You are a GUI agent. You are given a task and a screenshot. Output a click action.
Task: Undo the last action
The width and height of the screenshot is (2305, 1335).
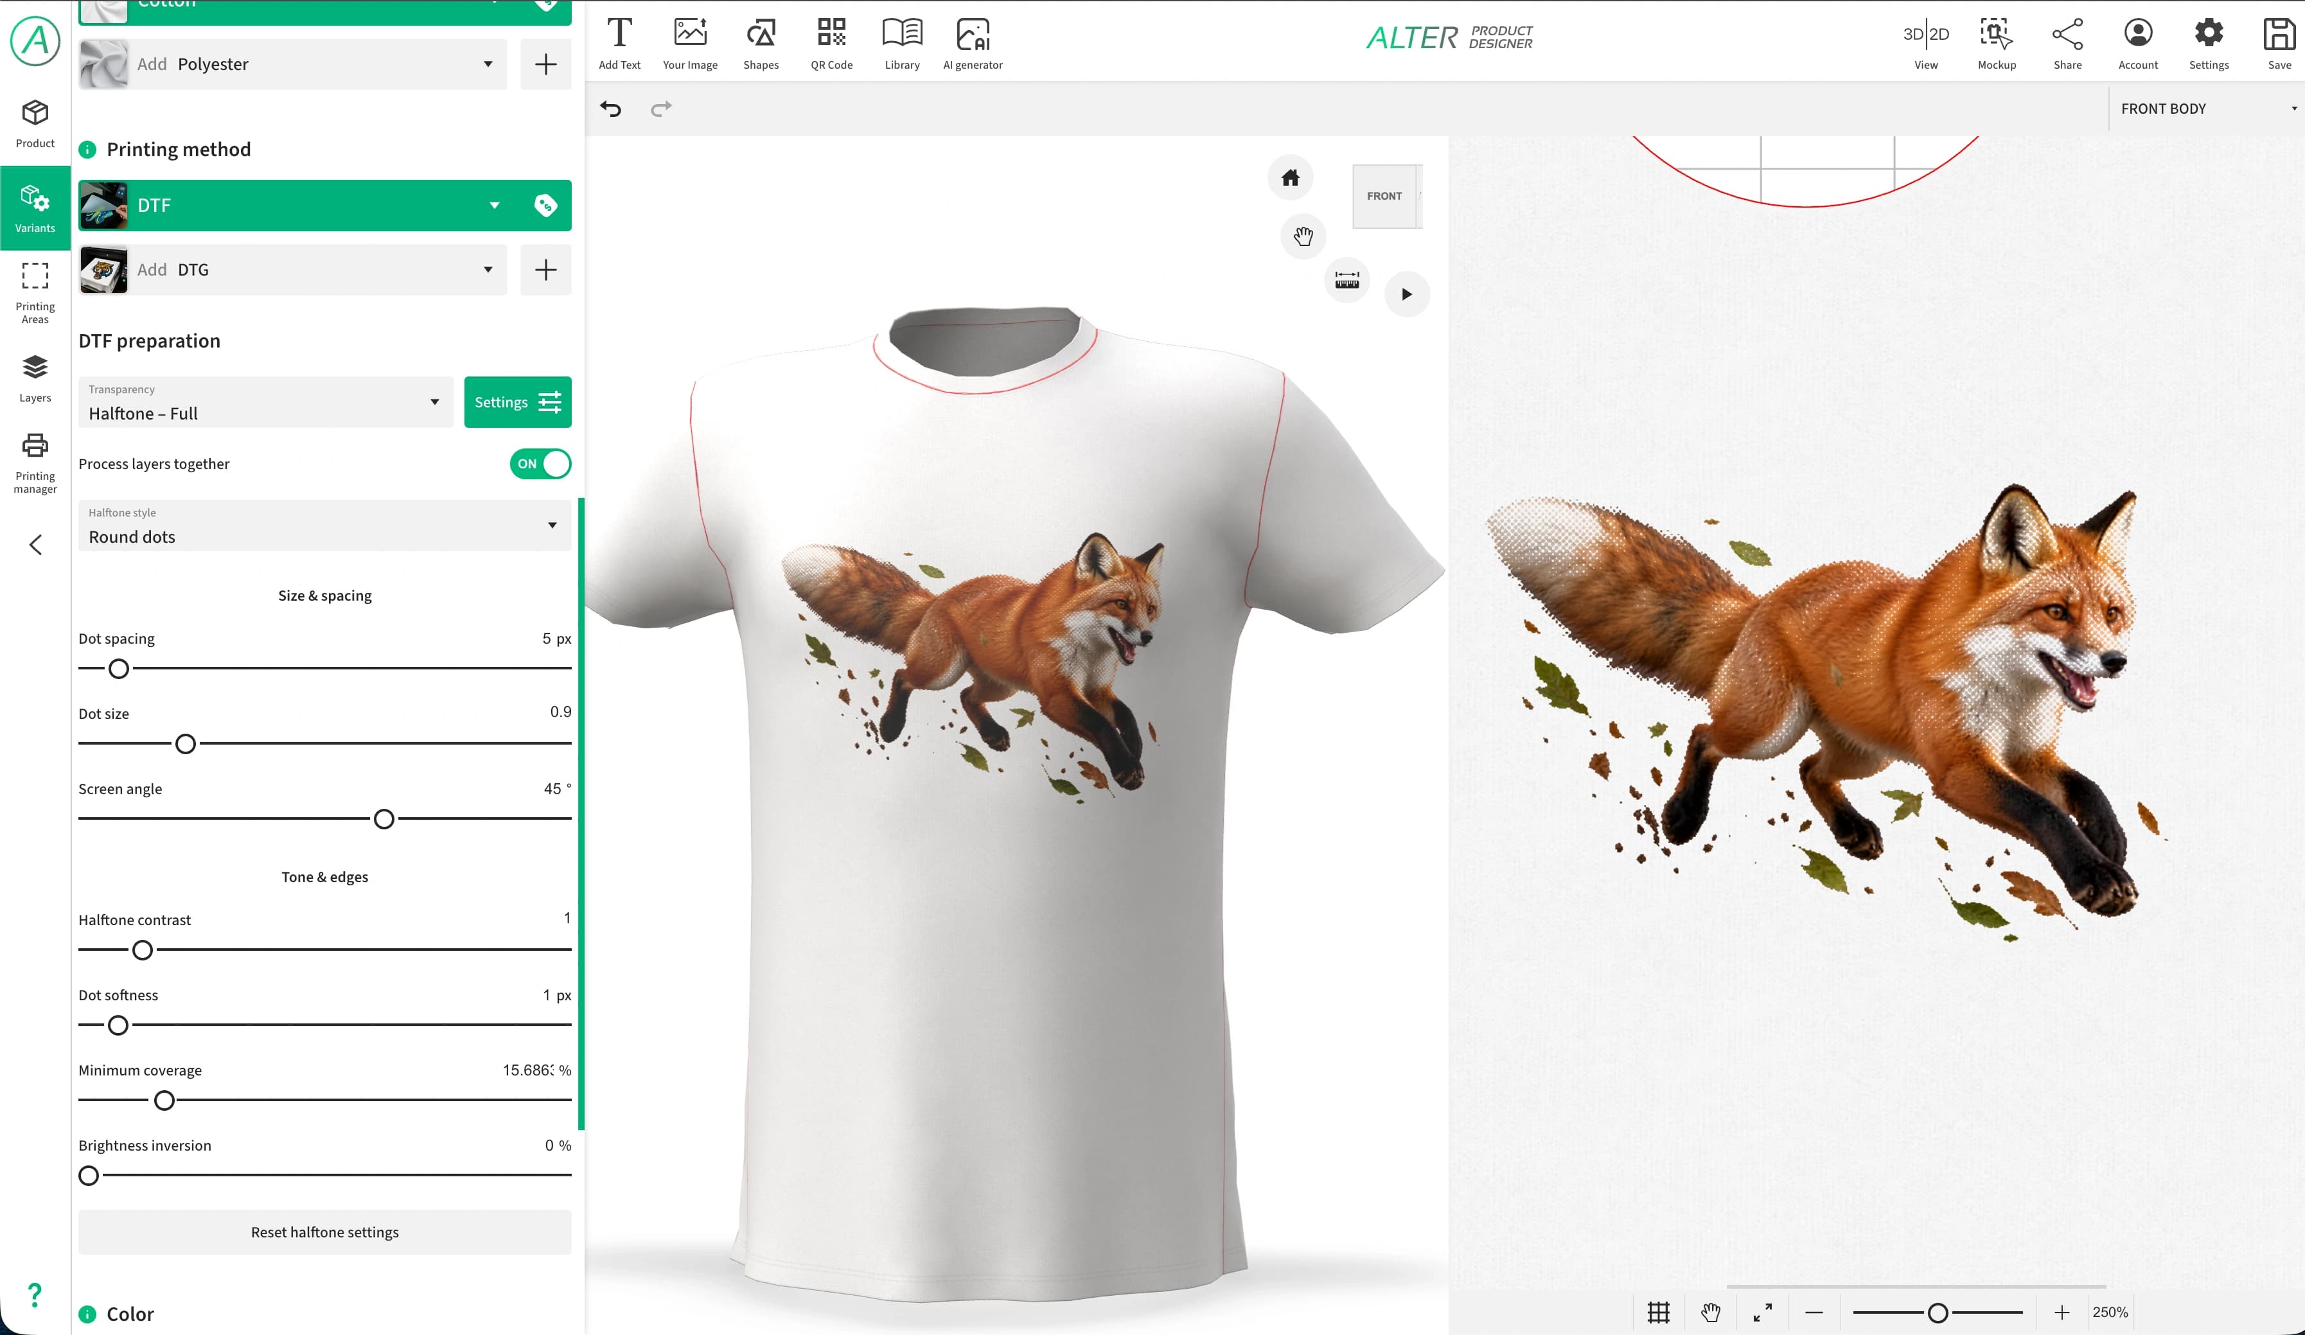click(610, 109)
